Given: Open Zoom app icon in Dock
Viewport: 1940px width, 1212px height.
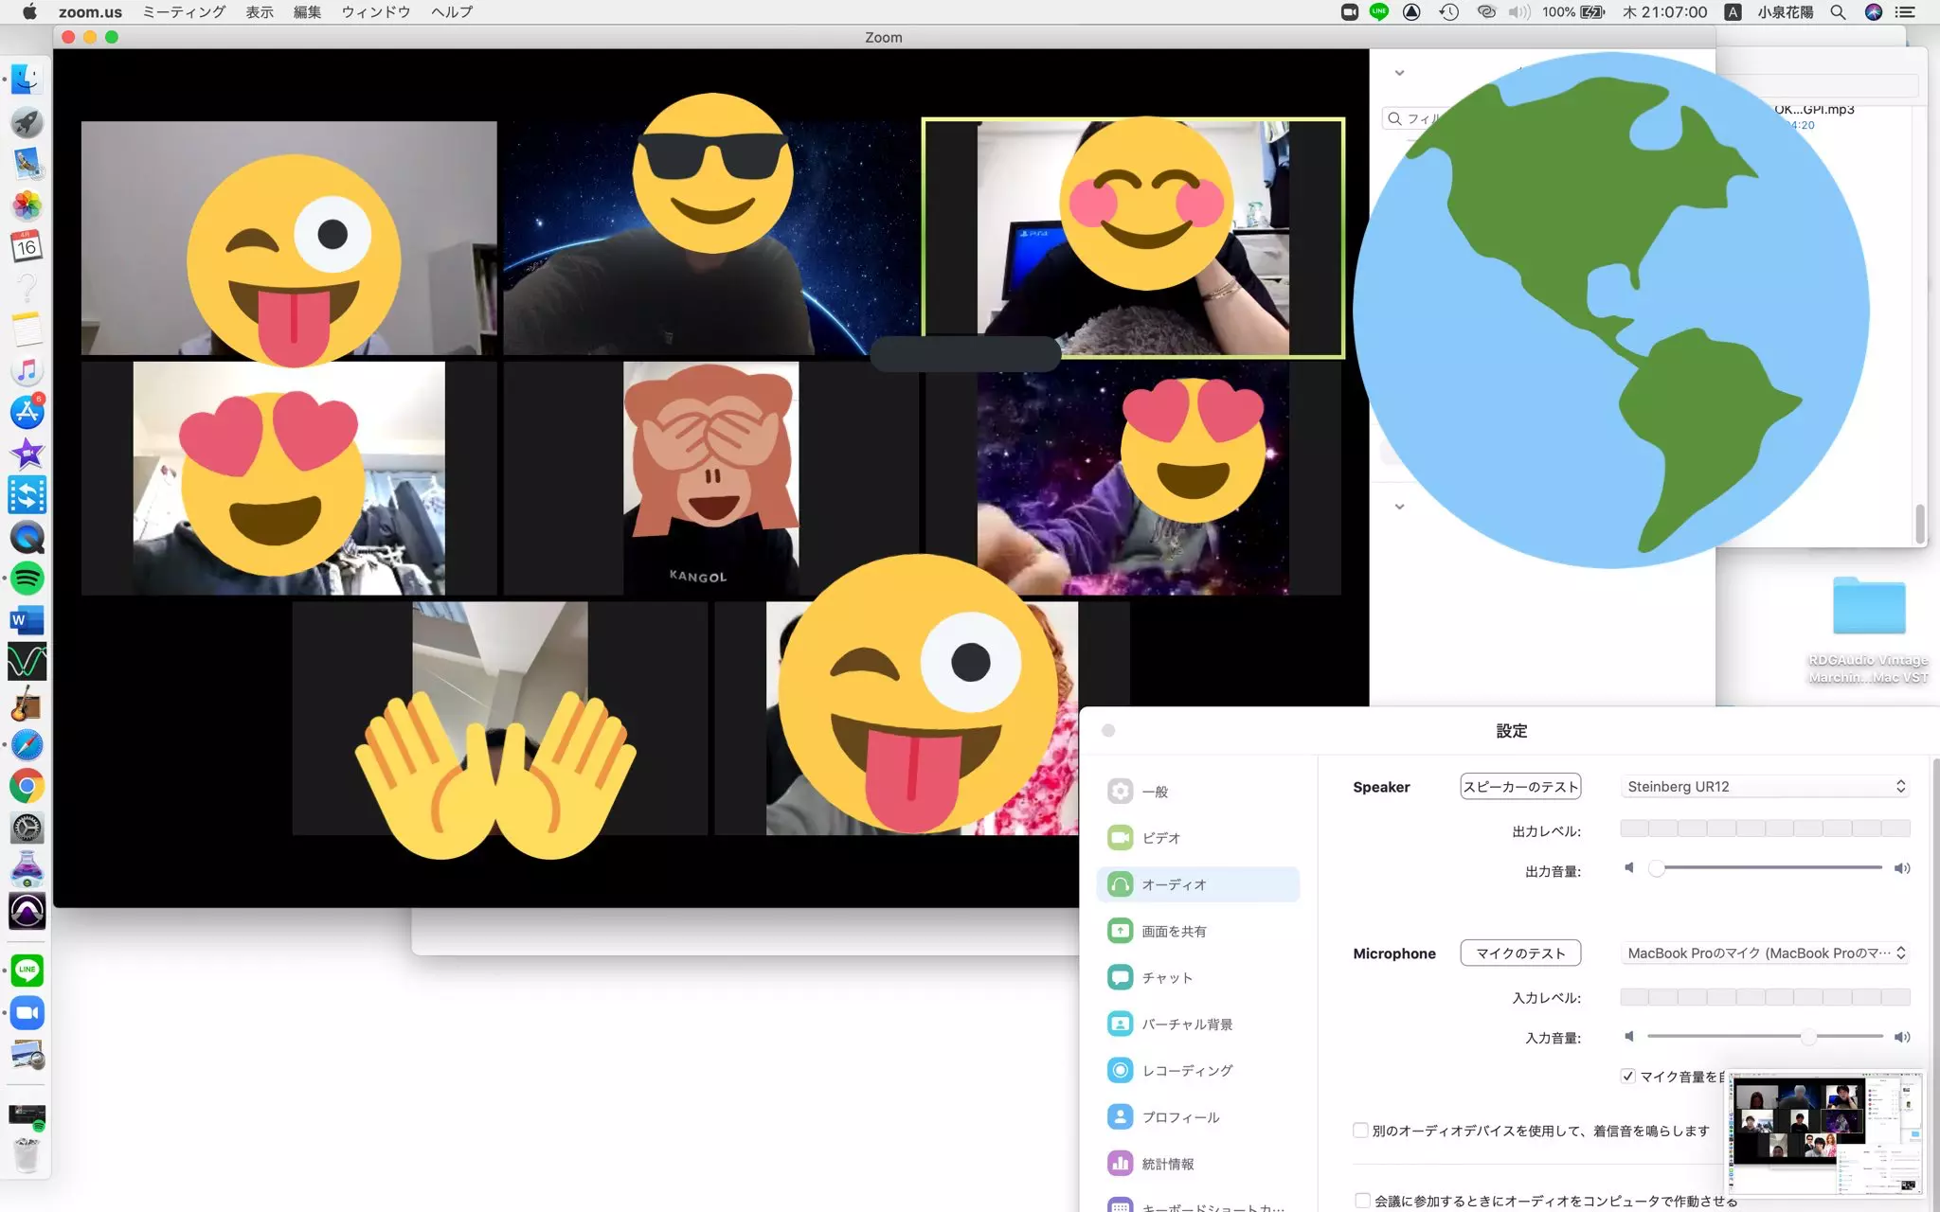Looking at the screenshot, I should [x=27, y=1012].
